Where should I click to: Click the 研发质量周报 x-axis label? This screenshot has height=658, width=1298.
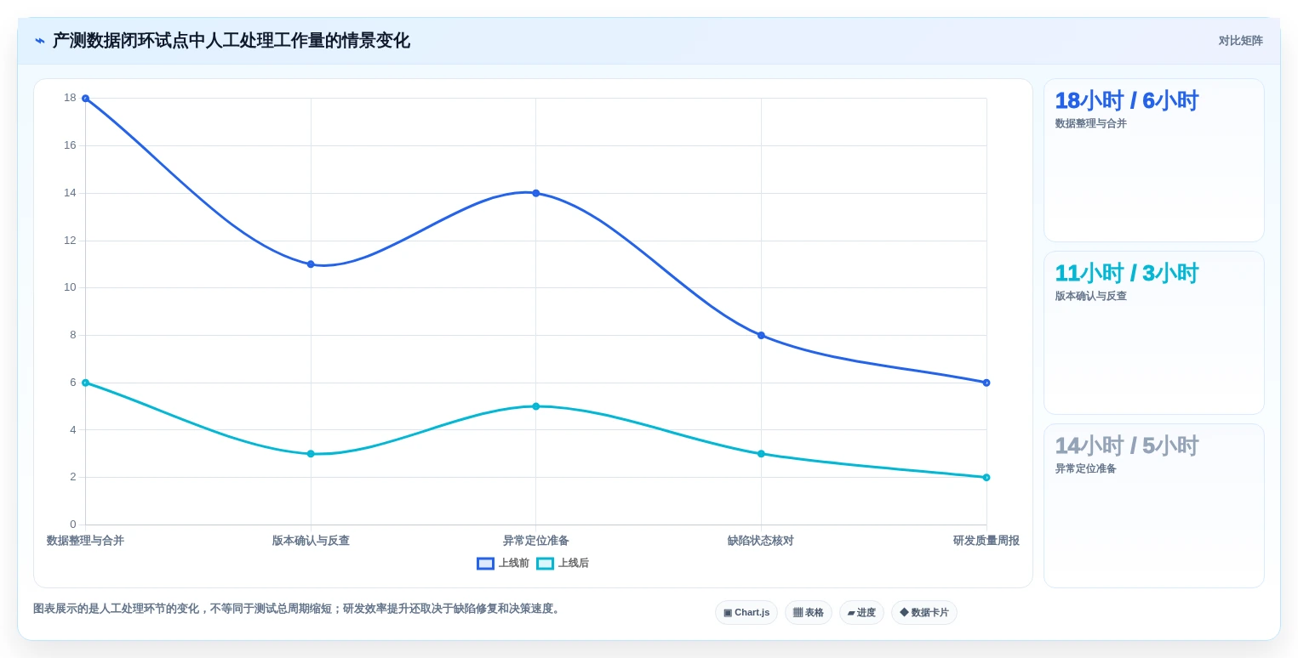pyautogui.click(x=986, y=541)
